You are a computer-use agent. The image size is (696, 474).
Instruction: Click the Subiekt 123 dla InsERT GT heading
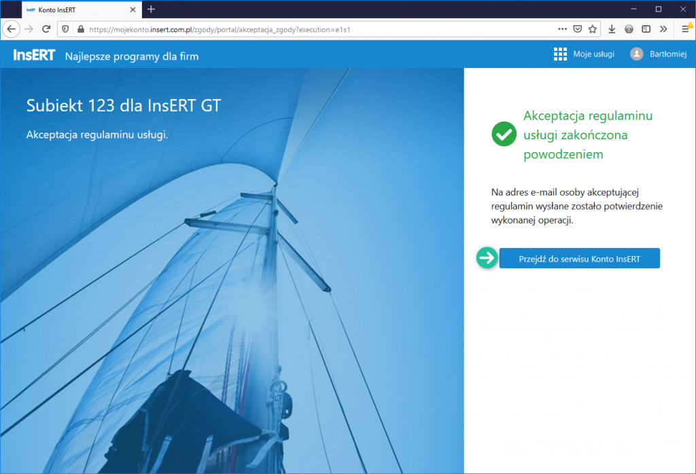tap(124, 105)
